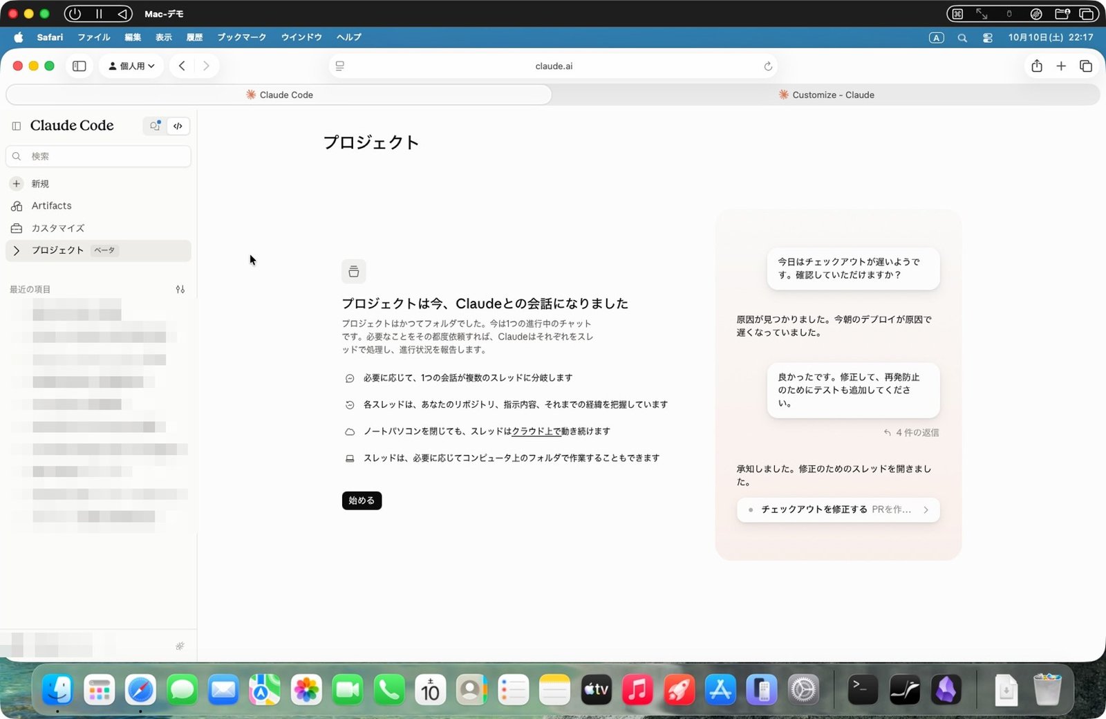Open the input source A indicator

pyautogui.click(x=937, y=38)
